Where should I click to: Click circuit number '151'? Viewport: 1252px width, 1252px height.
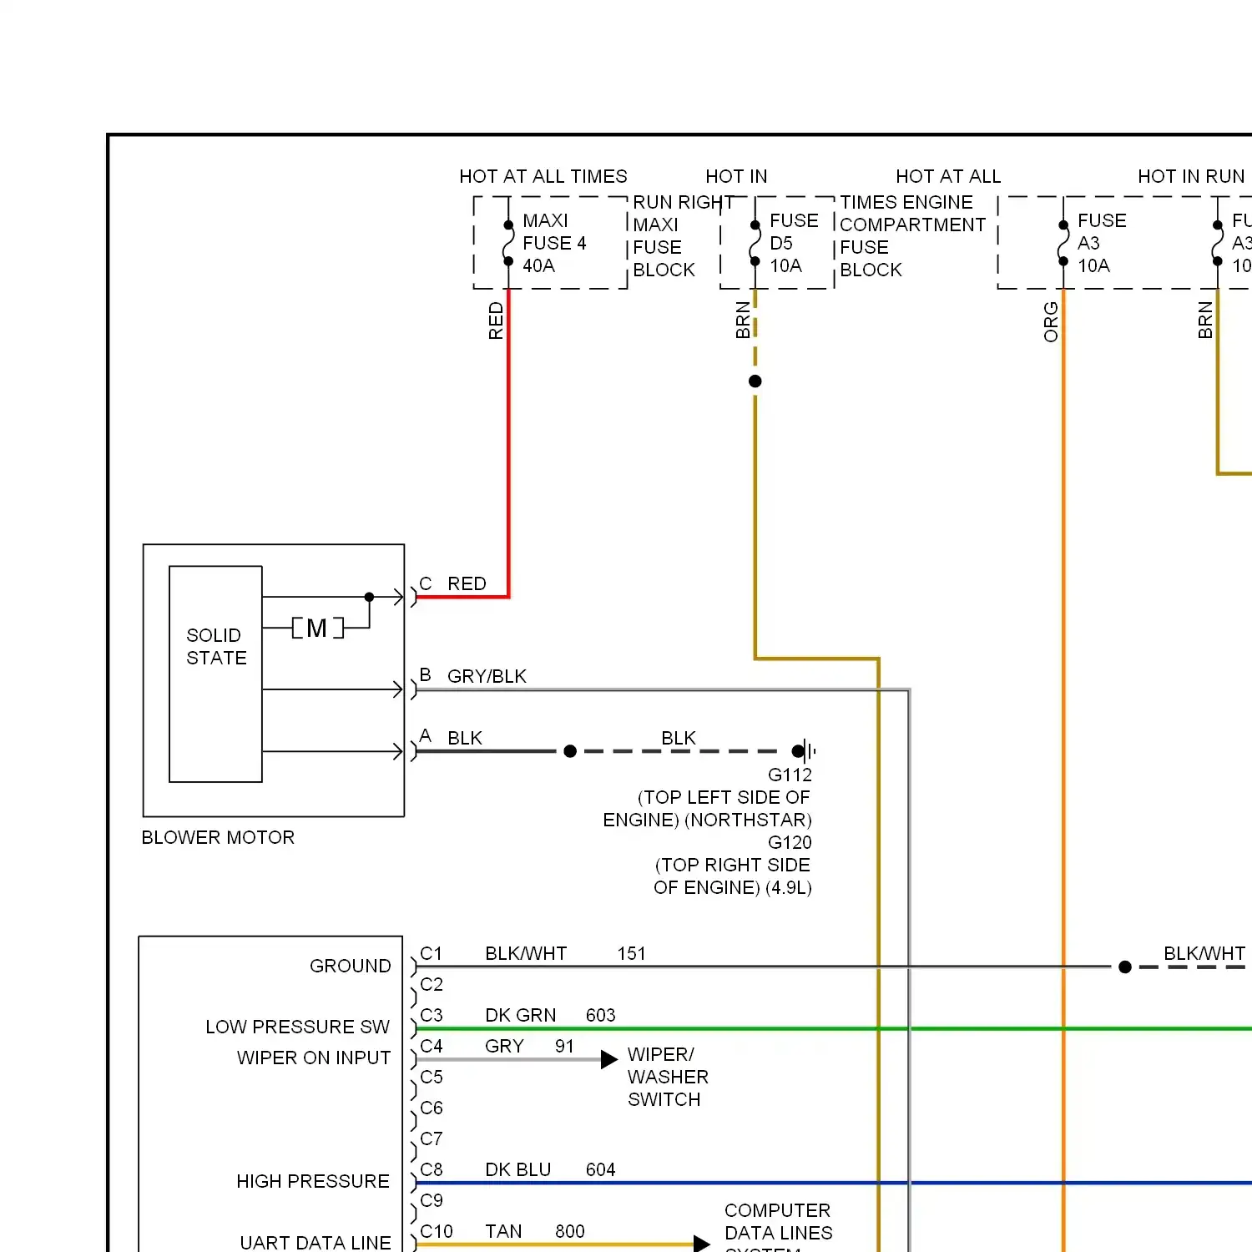tap(632, 953)
